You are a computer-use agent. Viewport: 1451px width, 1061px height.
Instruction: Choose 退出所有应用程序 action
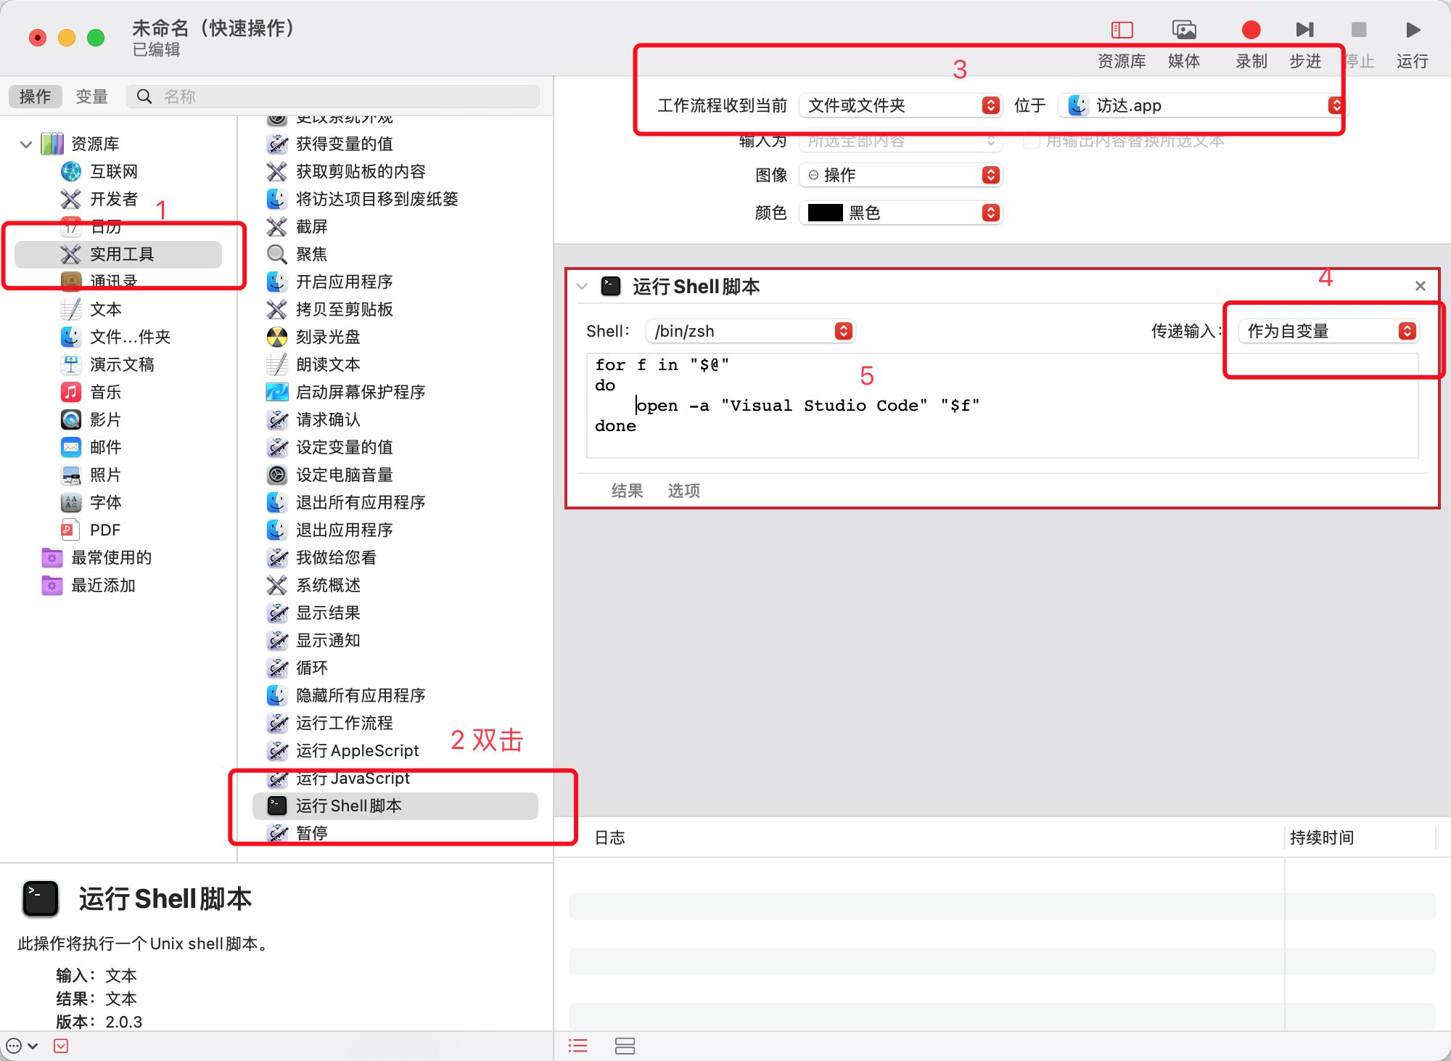[346, 502]
